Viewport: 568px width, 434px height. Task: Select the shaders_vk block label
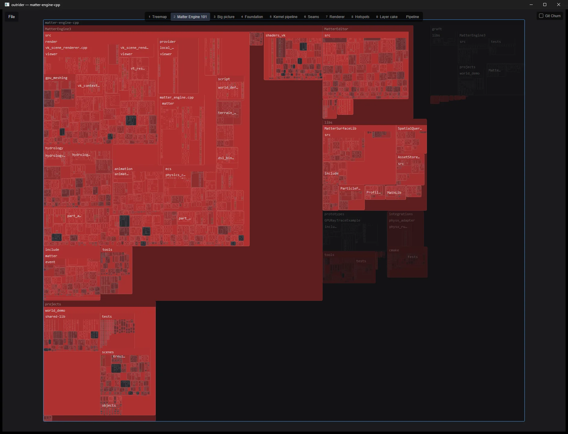(276, 35)
